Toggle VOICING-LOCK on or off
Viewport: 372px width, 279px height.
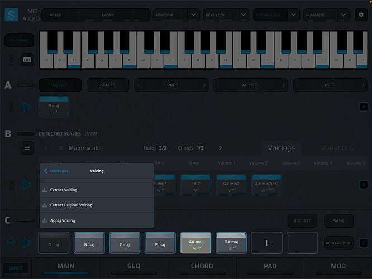(x=270, y=15)
